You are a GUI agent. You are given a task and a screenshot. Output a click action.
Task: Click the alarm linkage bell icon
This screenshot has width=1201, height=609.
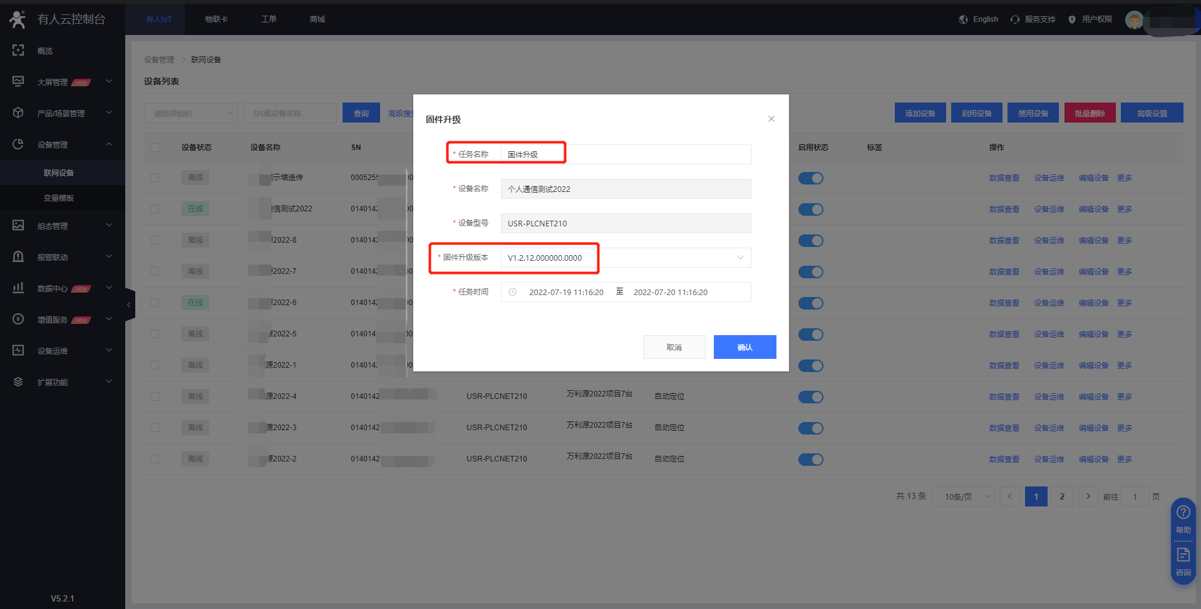(x=18, y=257)
